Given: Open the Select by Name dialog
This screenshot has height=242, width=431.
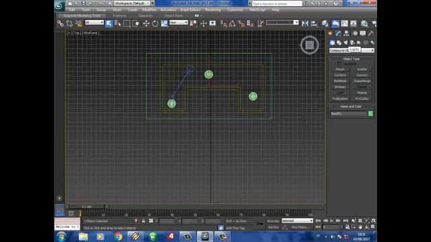Looking at the screenshot, I should tap(118, 24).
